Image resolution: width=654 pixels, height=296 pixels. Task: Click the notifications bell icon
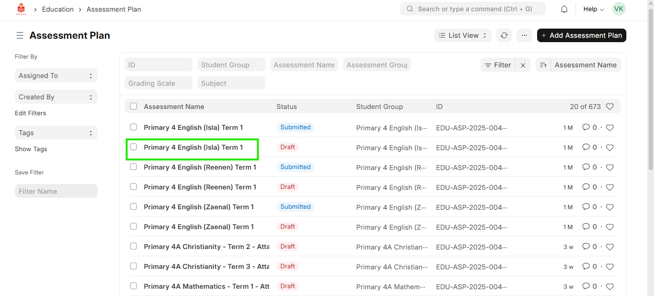tap(564, 9)
